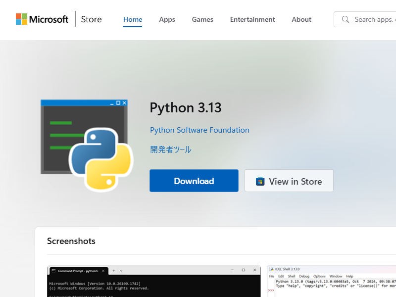Click the Microsoft logo icon
Viewport: 396px width, 297px height.
pos(22,19)
